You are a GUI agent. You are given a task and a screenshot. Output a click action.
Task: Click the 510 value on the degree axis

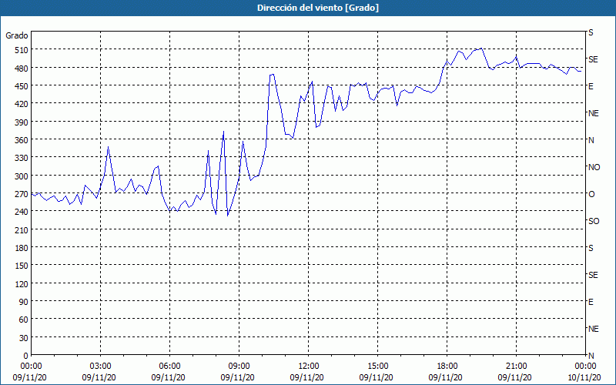point(22,50)
